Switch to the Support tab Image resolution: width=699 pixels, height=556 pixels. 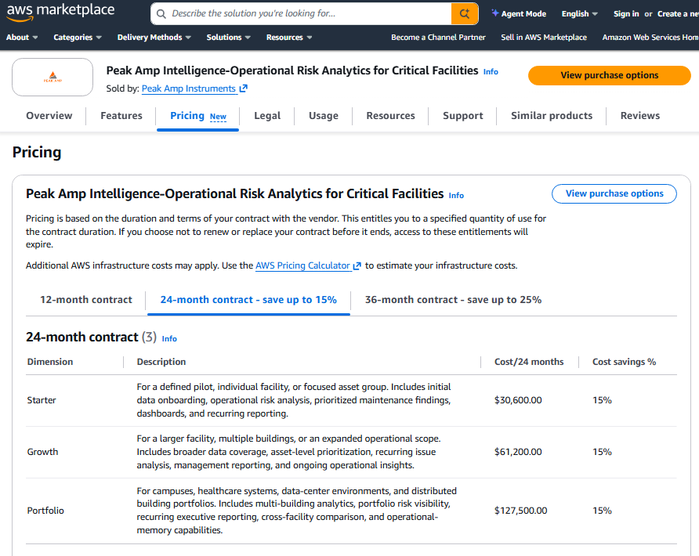[462, 116]
